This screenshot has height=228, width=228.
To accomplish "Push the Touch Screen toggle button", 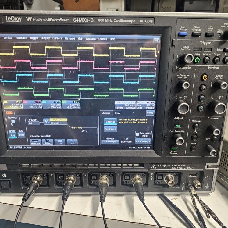I will (174, 149).
